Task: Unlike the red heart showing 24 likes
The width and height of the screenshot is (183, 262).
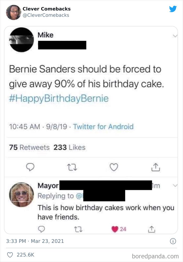Action: [x=114, y=228]
